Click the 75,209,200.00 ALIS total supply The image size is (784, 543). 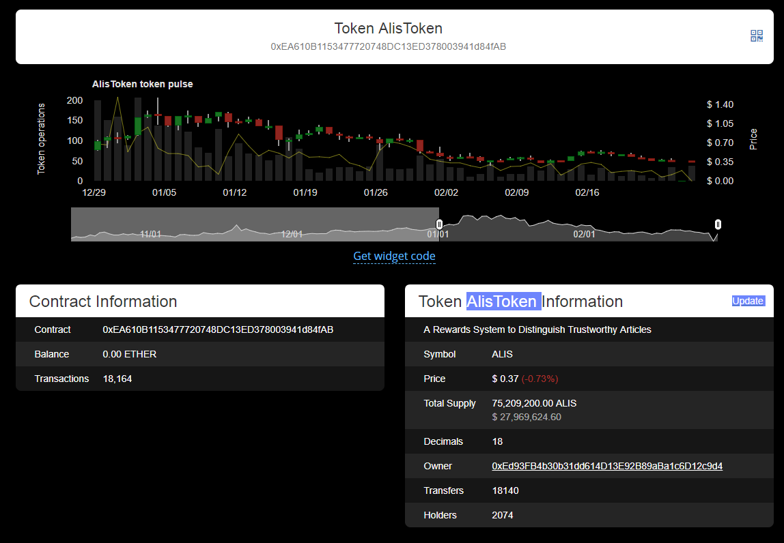[x=534, y=403]
